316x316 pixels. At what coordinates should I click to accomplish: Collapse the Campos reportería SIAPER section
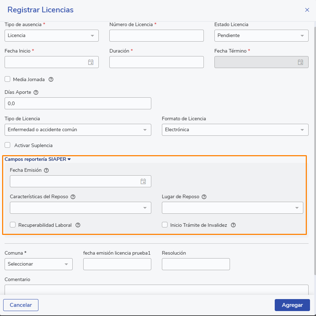coord(38,159)
